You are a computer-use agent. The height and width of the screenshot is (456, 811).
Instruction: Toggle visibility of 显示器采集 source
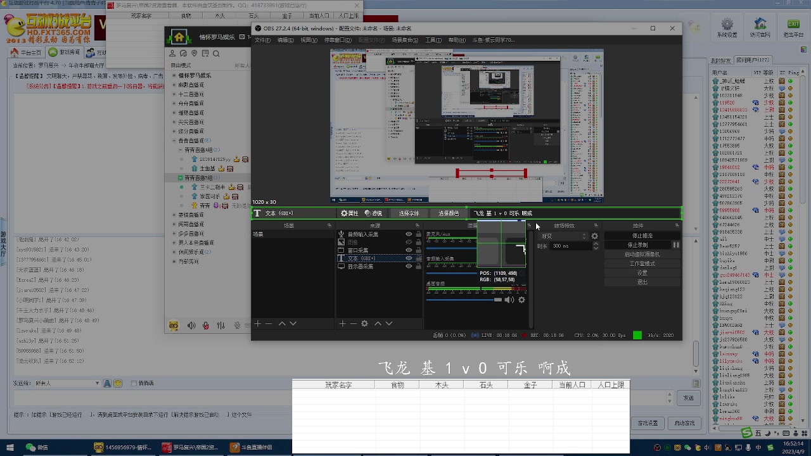coord(409,267)
